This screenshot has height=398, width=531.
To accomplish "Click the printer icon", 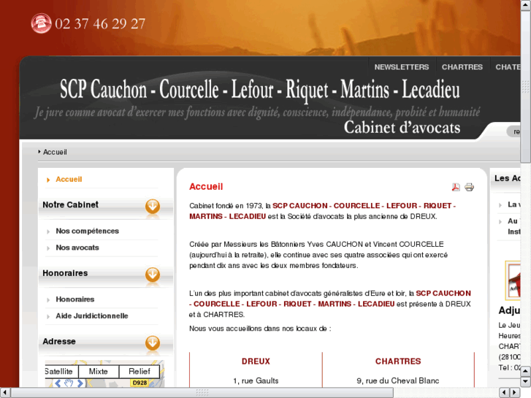I will pos(470,187).
